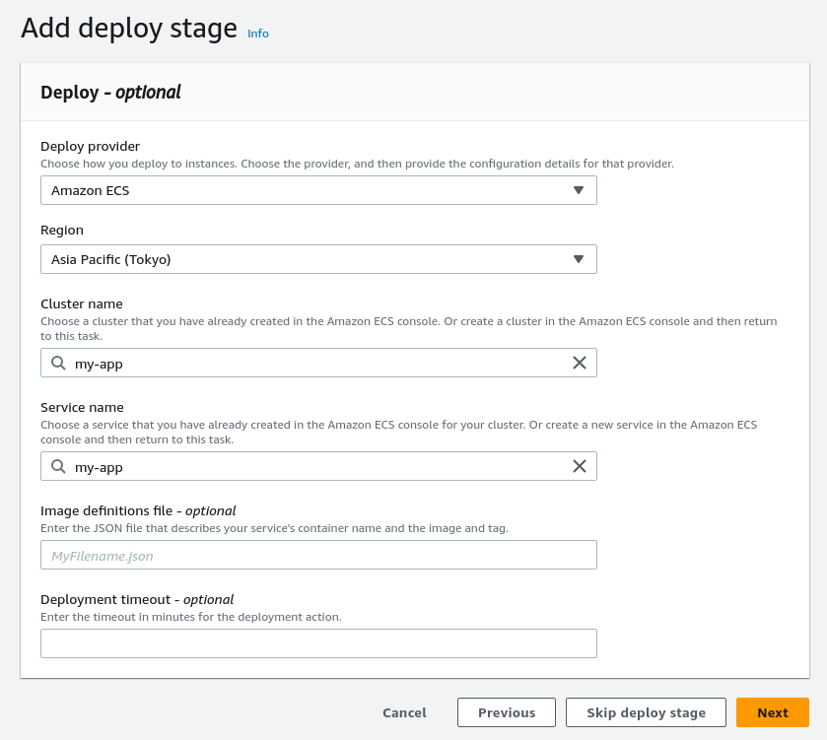Focus the Image definitions file input

318,555
